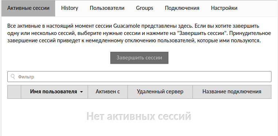Click the Завершить сессии button
278x136 pixels.
click(x=139, y=58)
